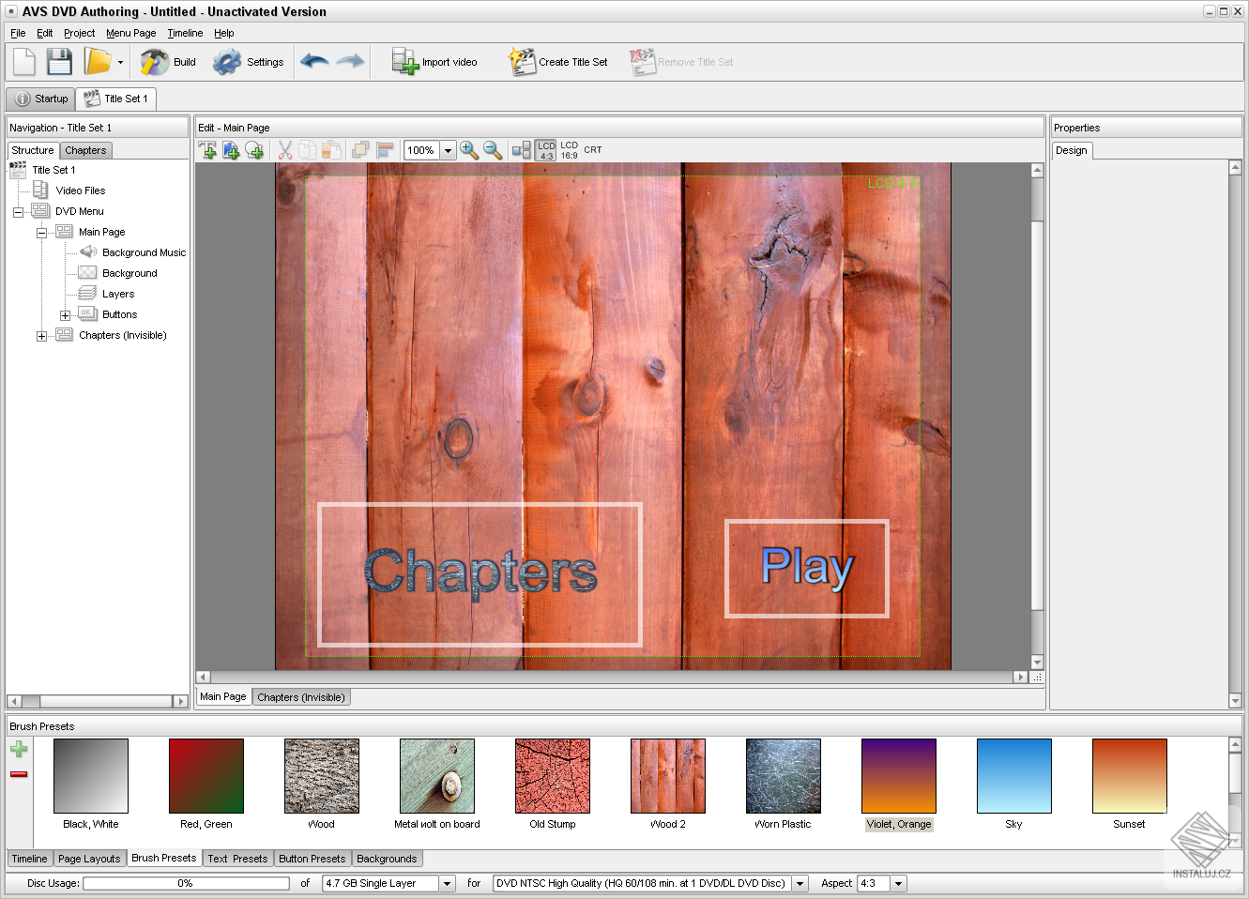Click the red minus to remove brush preset

(x=19, y=774)
